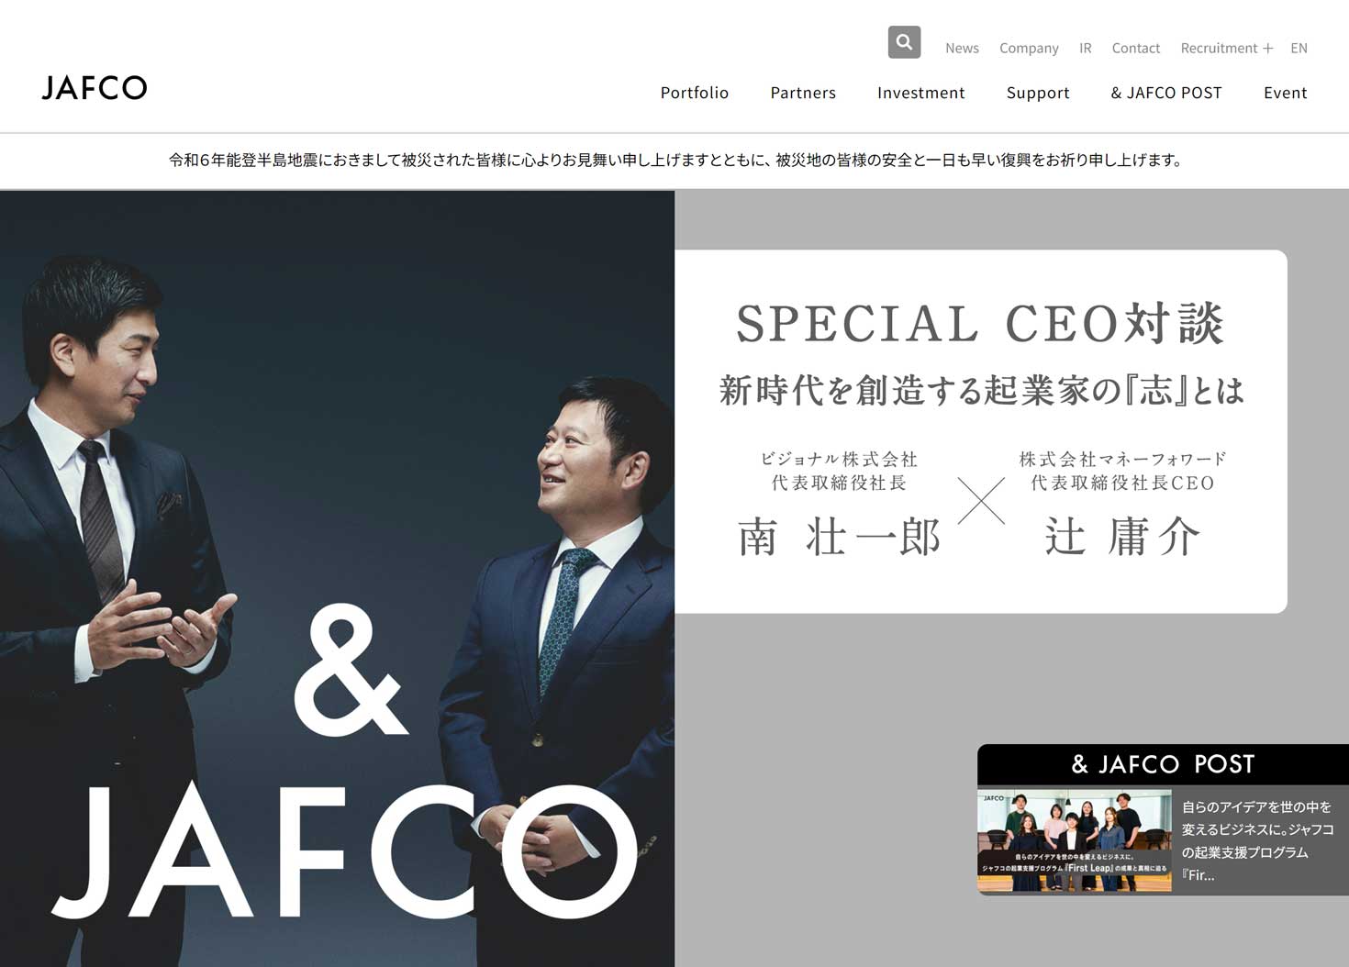Image resolution: width=1349 pixels, height=967 pixels.
Task: Read the 自らのアイデアを世の中を article text
Action: pos(1258,840)
